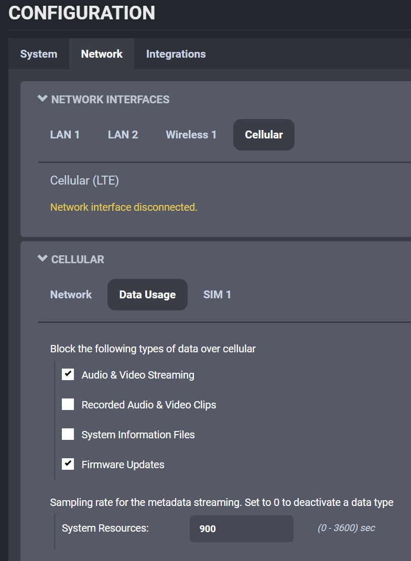Viewport: 411px width, 561px height.
Task: Open the SIM 1 sub-tab
Action: pyautogui.click(x=217, y=295)
